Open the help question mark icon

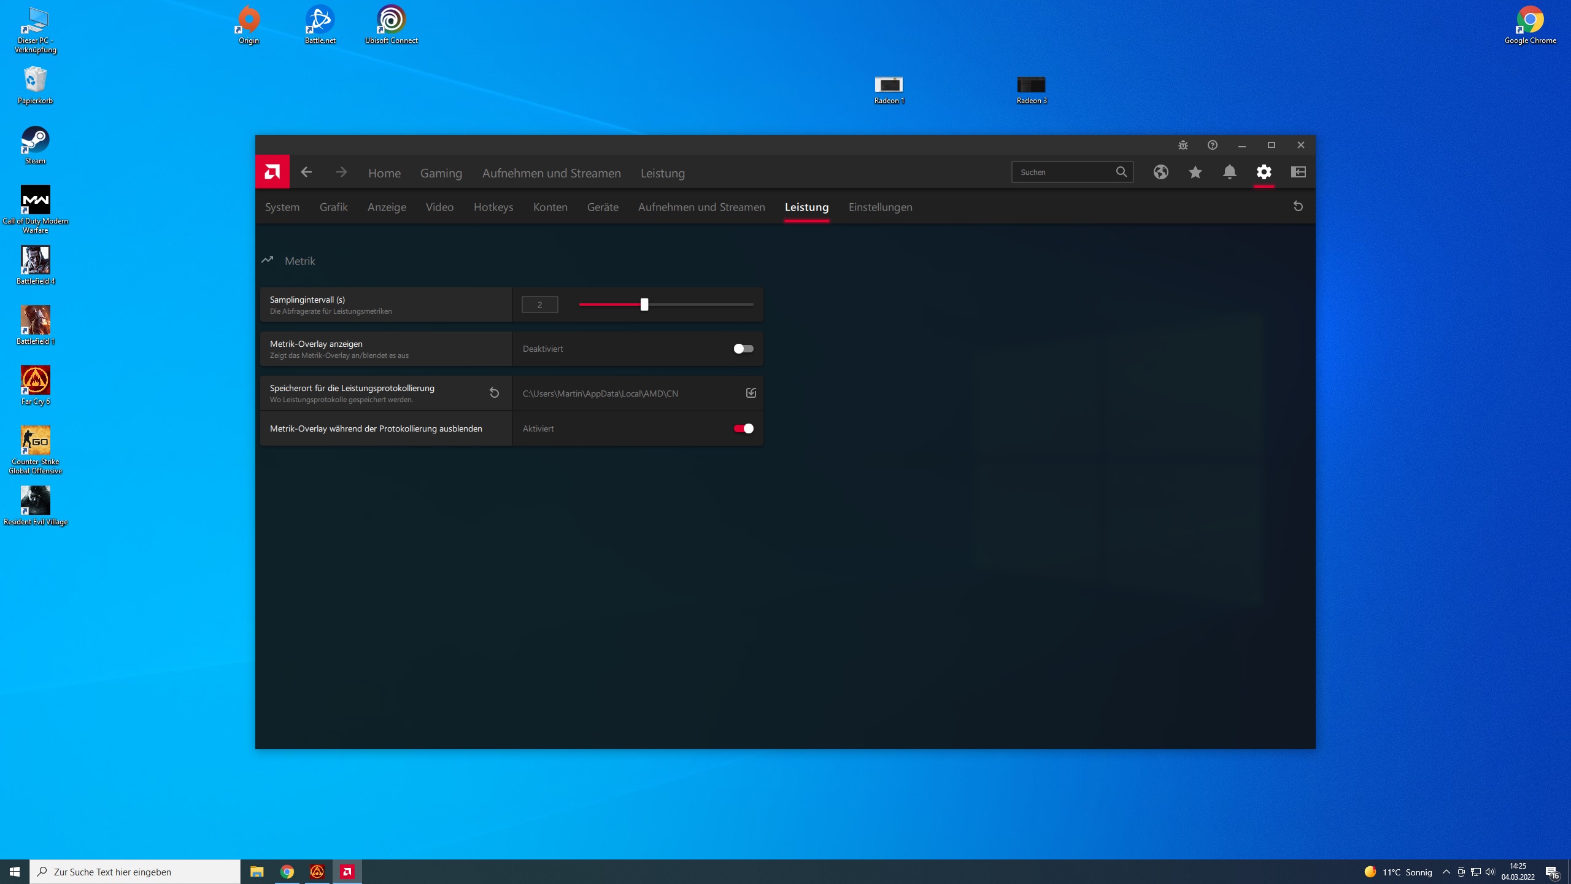point(1212,145)
